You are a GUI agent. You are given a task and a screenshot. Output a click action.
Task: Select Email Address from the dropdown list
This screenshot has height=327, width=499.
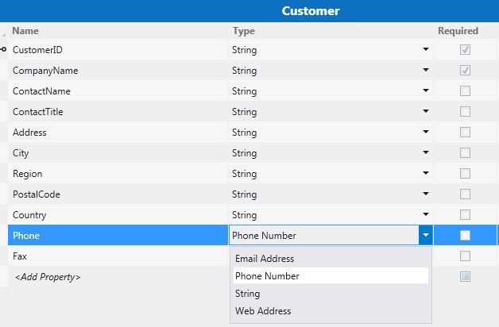[x=265, y=259]
